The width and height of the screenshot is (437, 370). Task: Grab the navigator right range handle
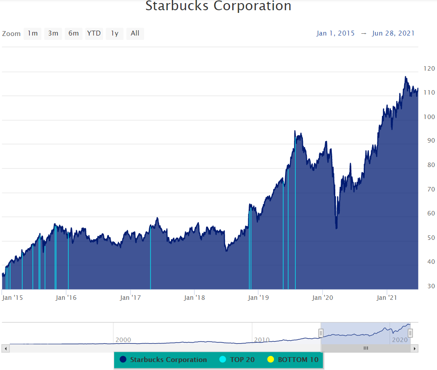[410, 333]
